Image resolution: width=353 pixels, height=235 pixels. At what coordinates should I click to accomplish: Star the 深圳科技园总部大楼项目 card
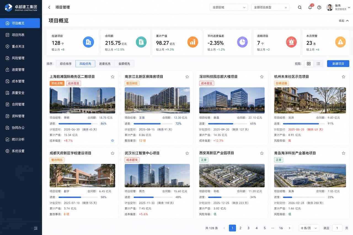click(x=262, y=77)
